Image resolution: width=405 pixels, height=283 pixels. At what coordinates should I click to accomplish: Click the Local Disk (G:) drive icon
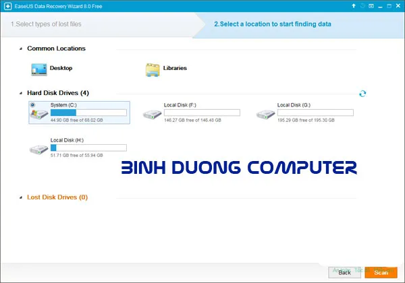tap(265, 114)
